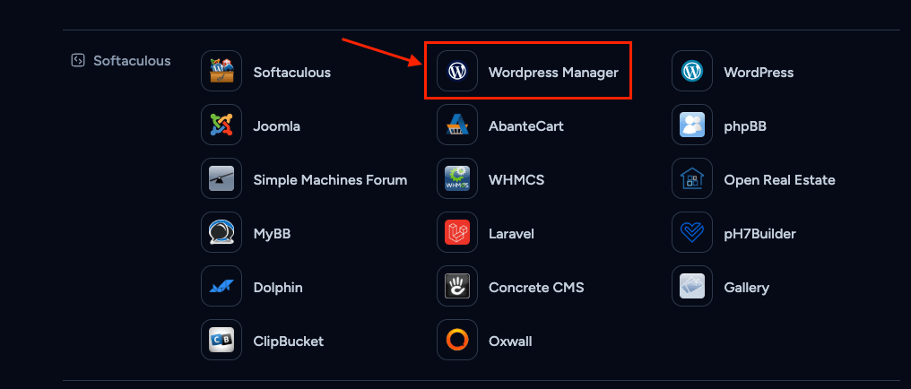This screenshot has width=911, height=389.
Task: Select the phpBB label
Action: pyautogui.click(x=745, y=126)
